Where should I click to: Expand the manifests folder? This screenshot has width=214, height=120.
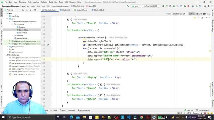tap(7, 16)
